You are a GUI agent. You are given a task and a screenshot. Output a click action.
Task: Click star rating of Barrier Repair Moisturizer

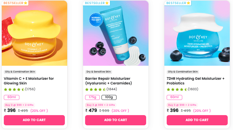pyautogui.click(x=96, y=89)
